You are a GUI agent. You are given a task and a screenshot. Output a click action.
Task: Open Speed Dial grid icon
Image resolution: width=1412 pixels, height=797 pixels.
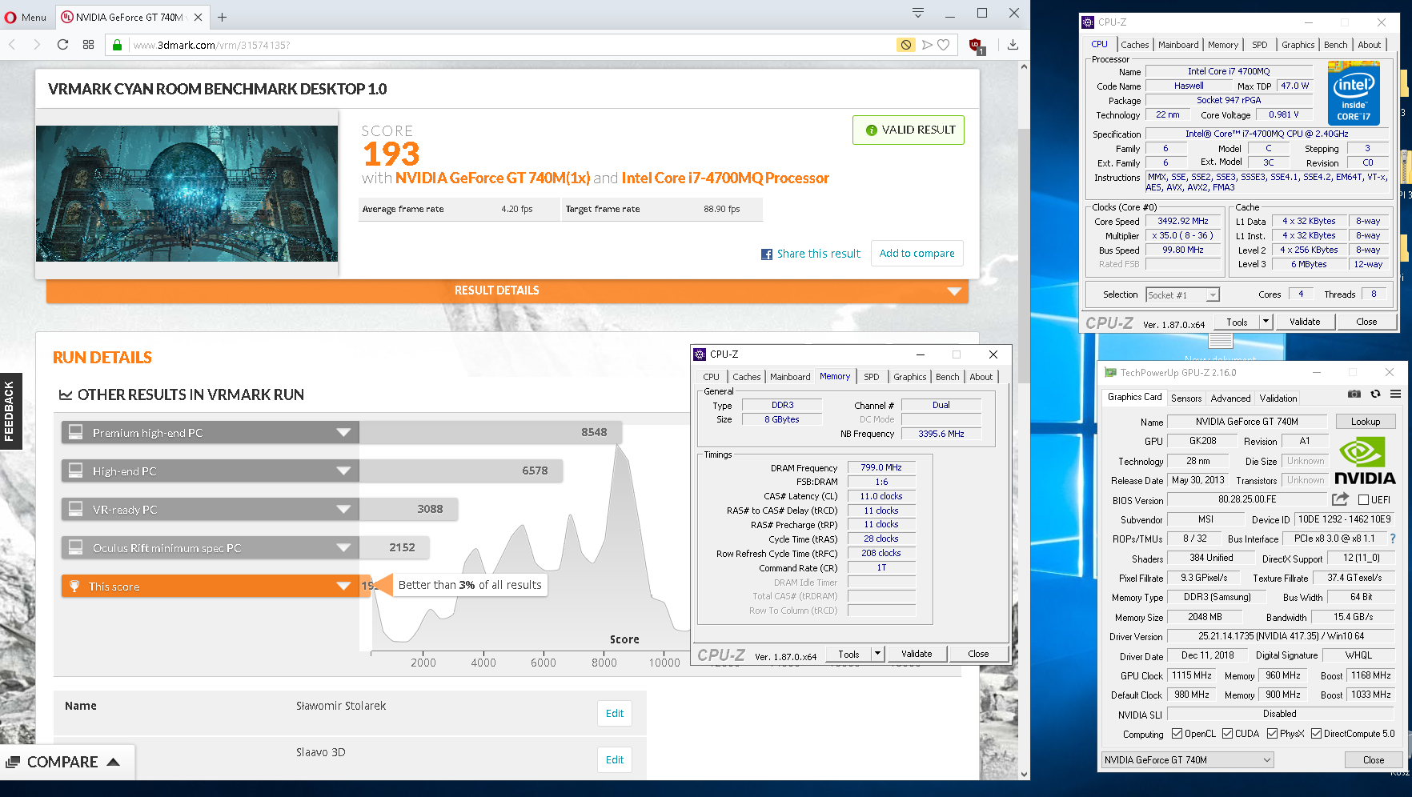point(88,45)
